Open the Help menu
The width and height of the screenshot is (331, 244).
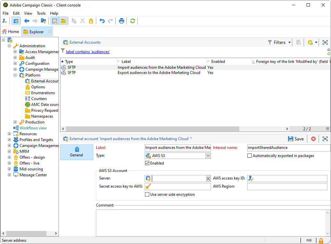click(x=54, y=13)
